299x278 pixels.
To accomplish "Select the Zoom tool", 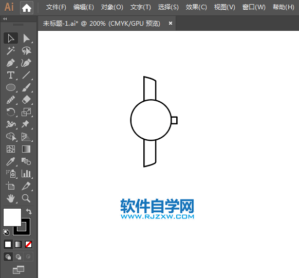I will [x=26, y=198].
